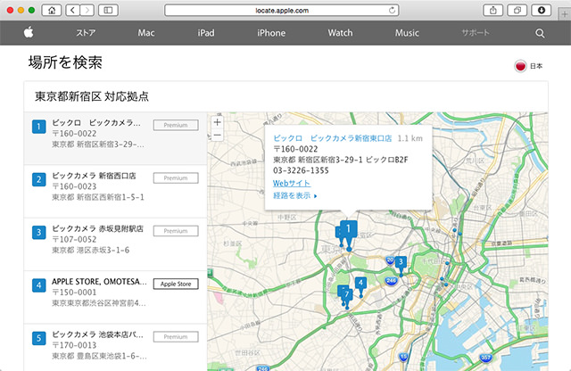Click address 東京都 港区赤坂3-1-6
Screen dimensions: 571x371
pos(90,250)
